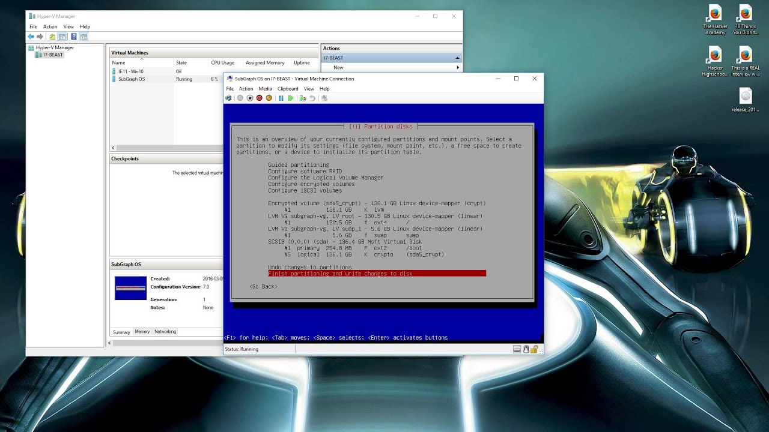Click the green Reset/play icon in VM toolbar
Screen dimensions: 769x432
291,98
